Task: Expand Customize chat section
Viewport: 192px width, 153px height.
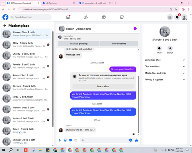Action: click(165, 60)
